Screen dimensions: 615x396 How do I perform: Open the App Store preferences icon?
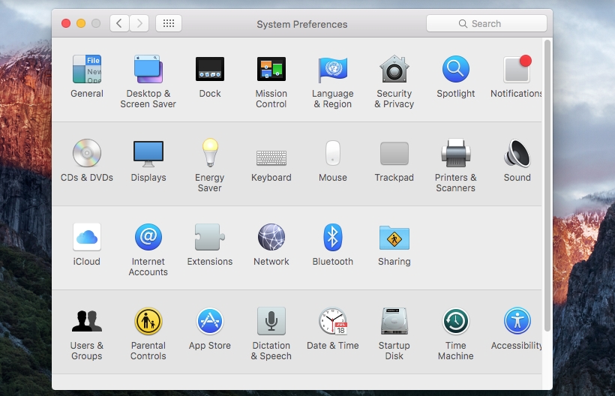point(210,321)
